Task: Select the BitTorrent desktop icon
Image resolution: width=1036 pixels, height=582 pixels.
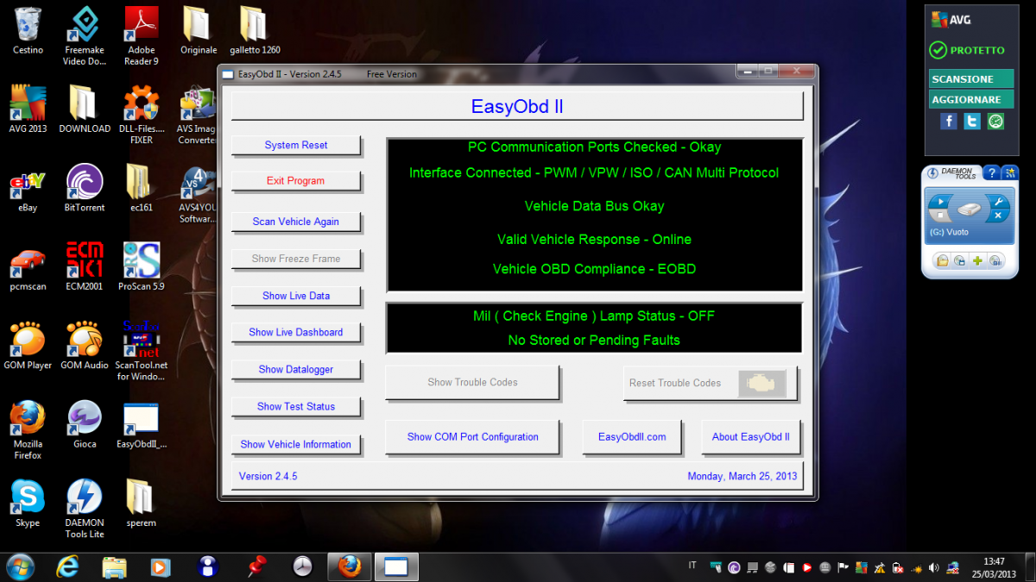Action: click(x=85, y=188)
